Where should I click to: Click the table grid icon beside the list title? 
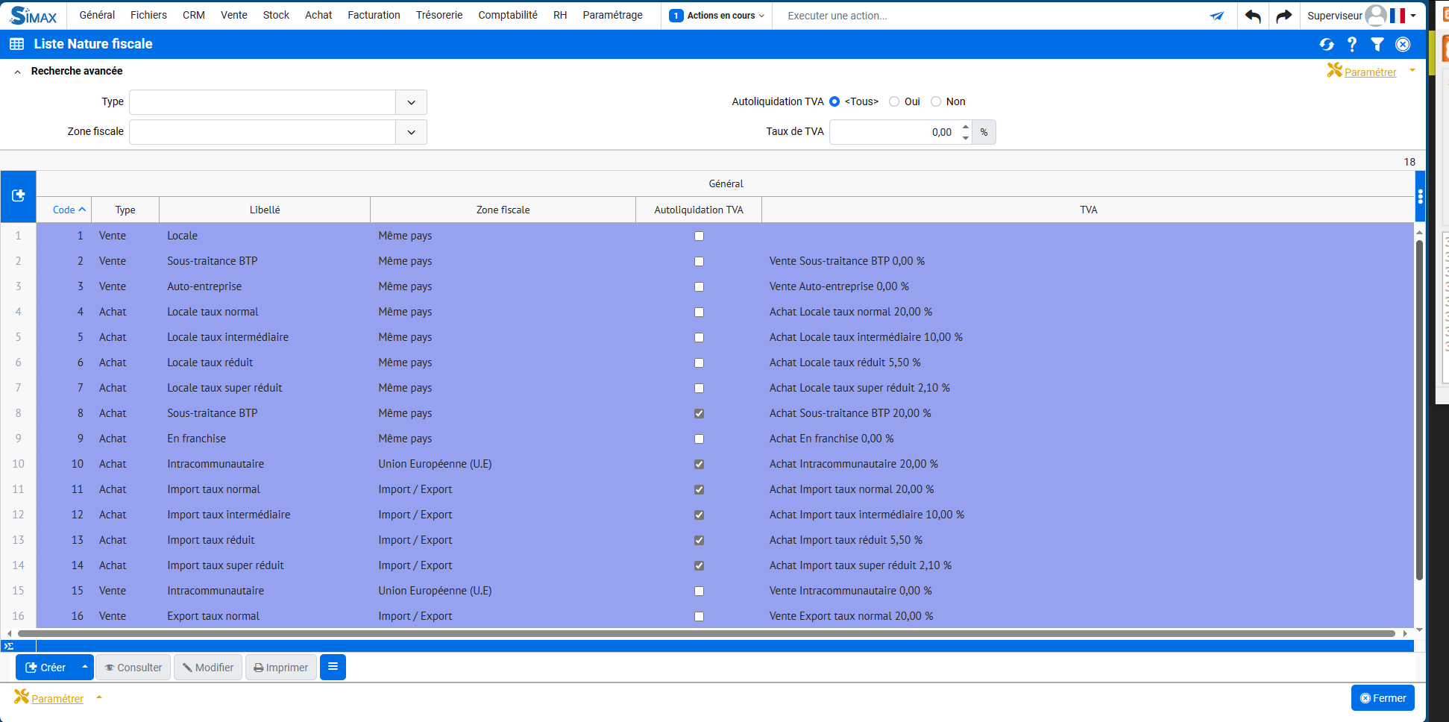[16, 44]
